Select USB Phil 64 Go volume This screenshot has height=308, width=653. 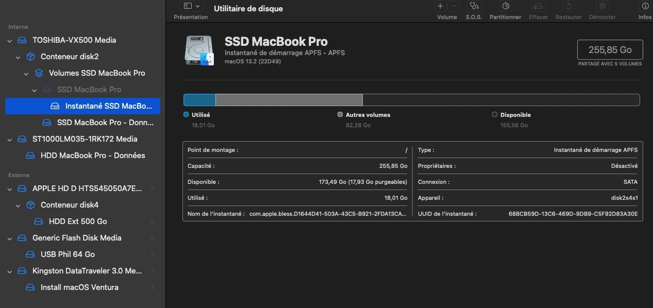point(82,254)
